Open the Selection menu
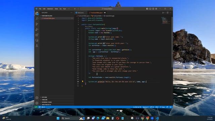This screenshot has width=215, height=121. pyautogui.click(x=50, y=9)
